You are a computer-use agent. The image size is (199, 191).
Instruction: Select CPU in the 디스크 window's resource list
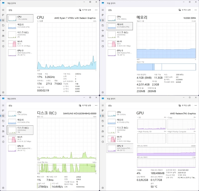point(20,113)
